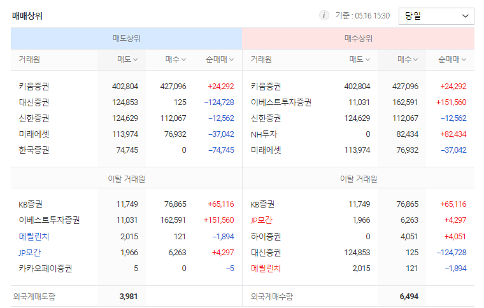Screen dimensions: 484x308
Task: Click blue JP모간 link in left list
Action: pyautogui.click(x=30, y=253)
